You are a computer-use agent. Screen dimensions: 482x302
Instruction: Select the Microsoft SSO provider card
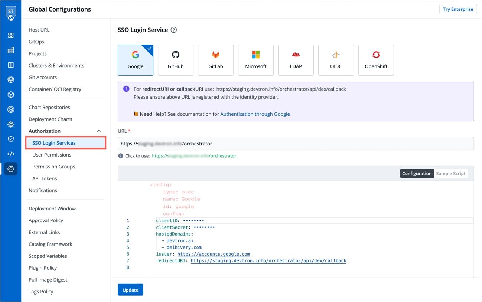255,60
